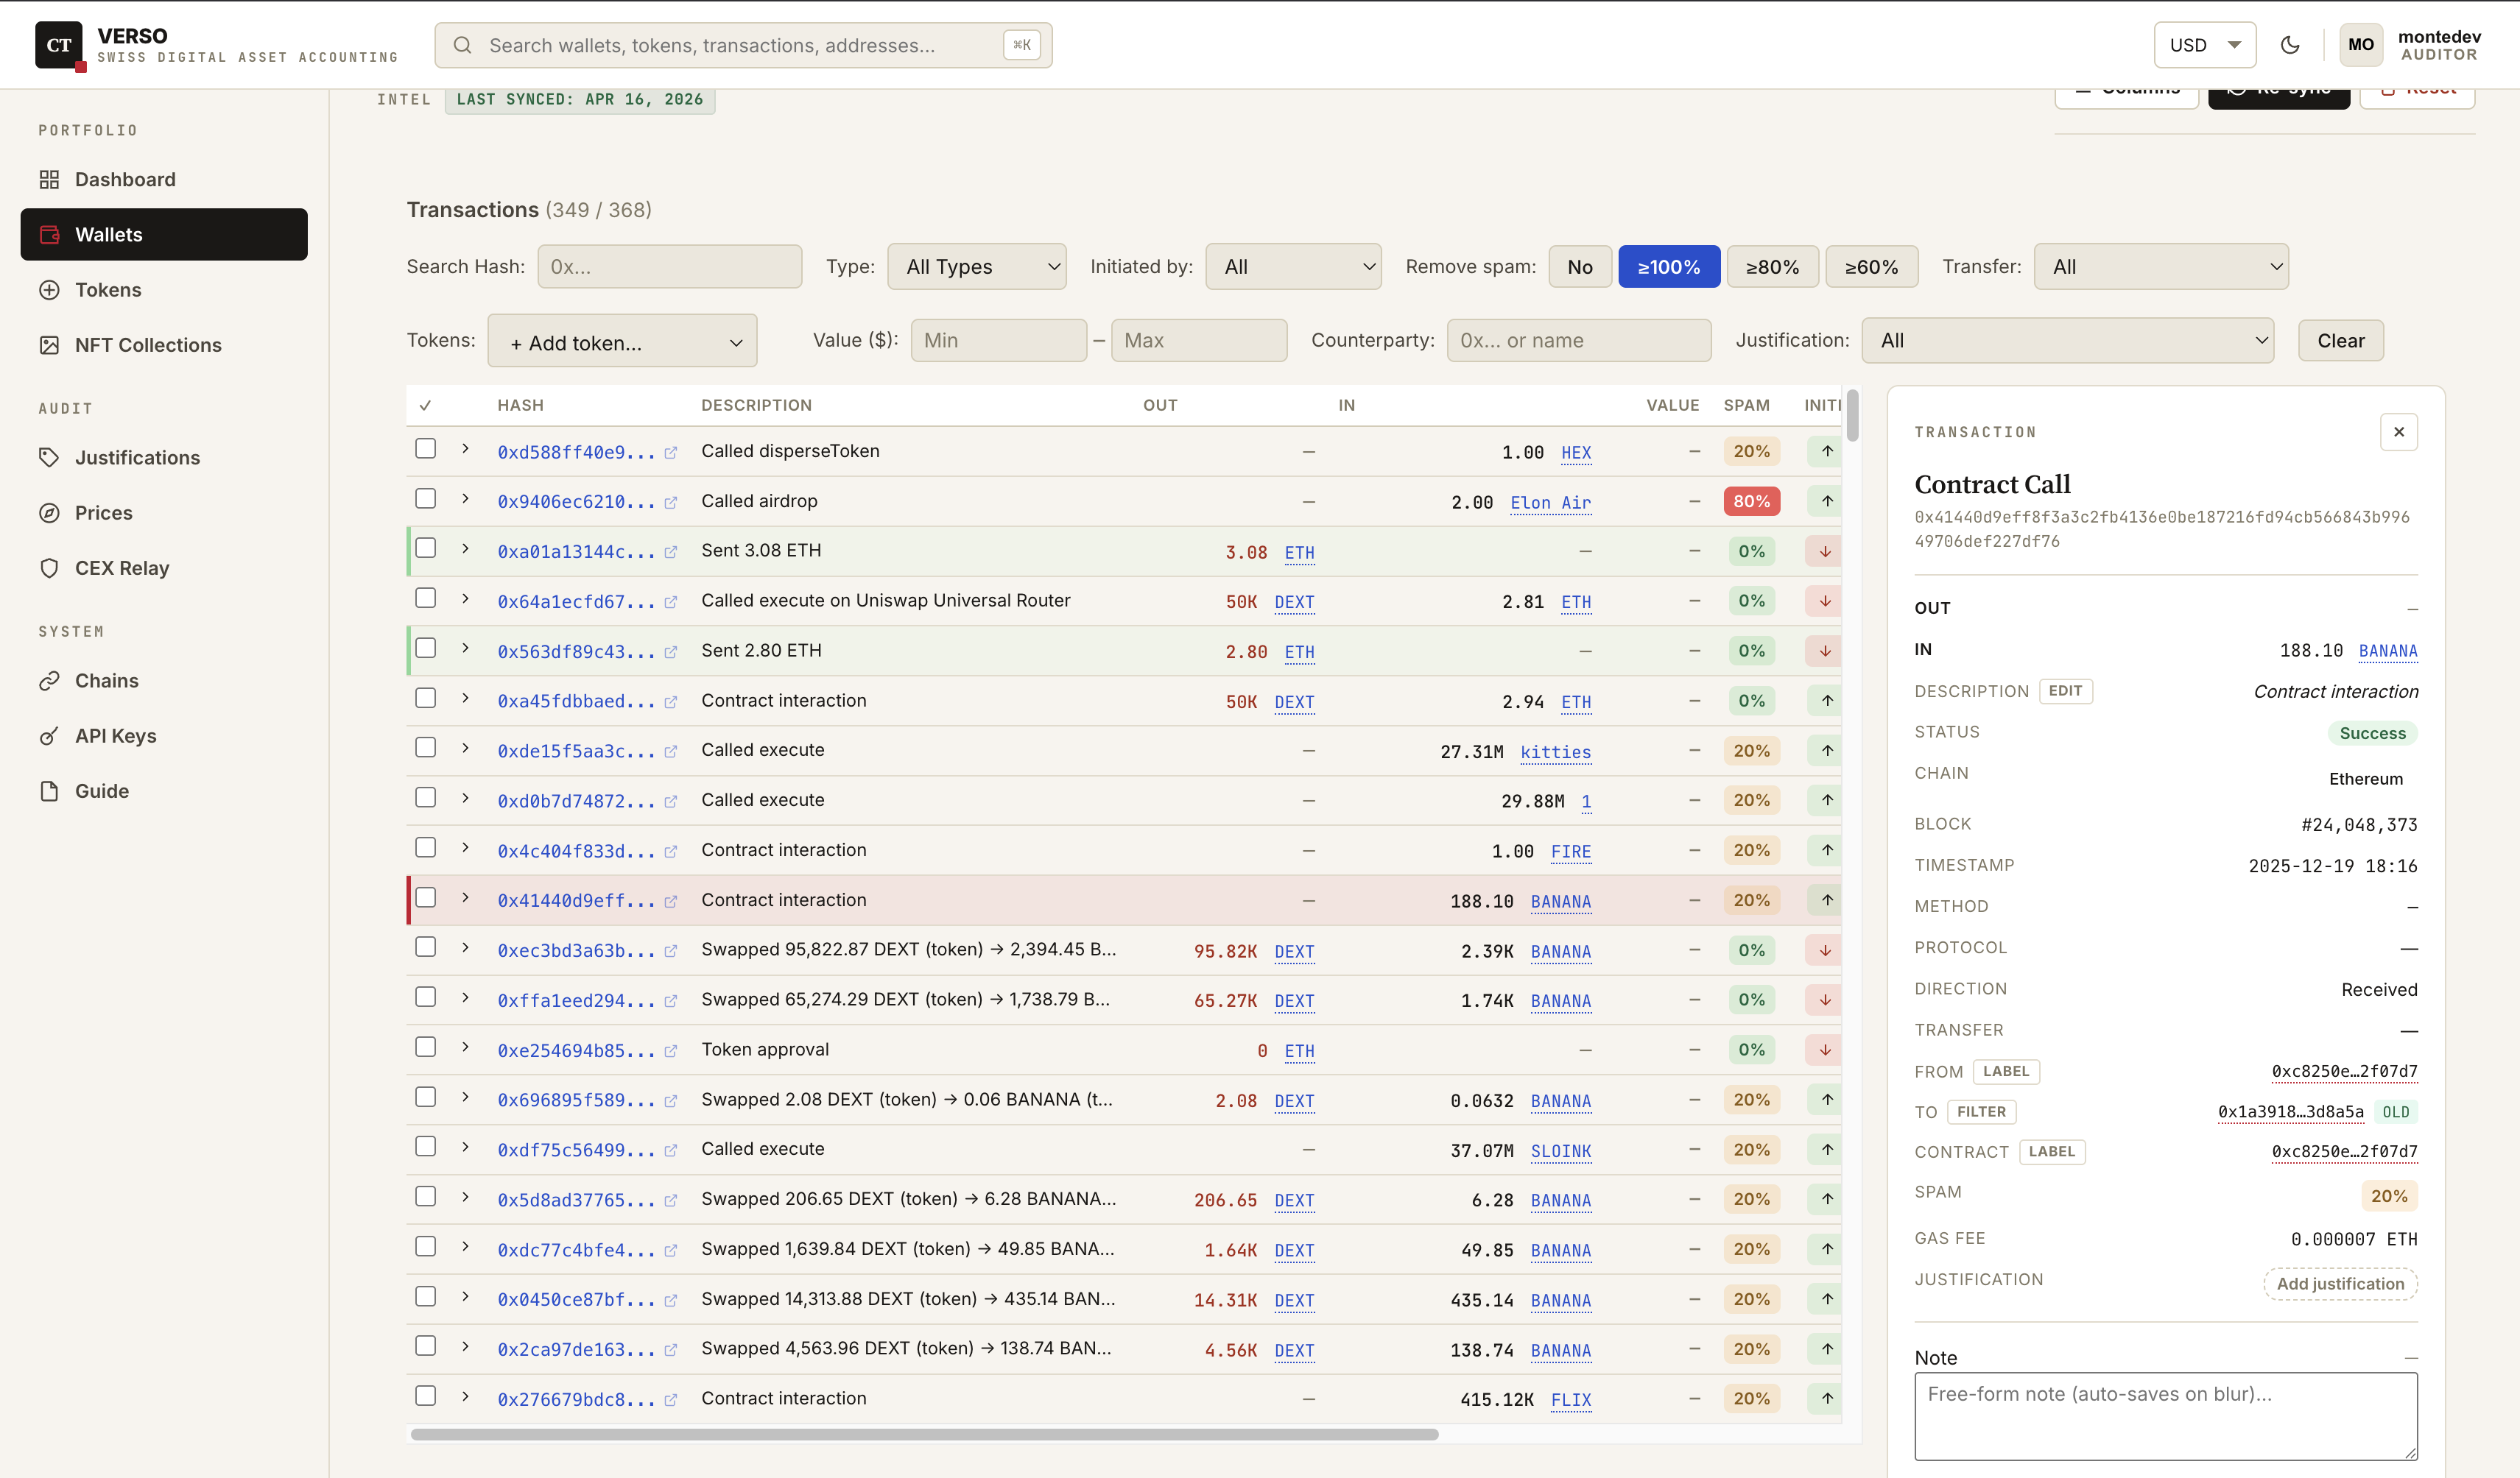Click initiated arrow on Called airdrop row

(x=1826, y=502)
